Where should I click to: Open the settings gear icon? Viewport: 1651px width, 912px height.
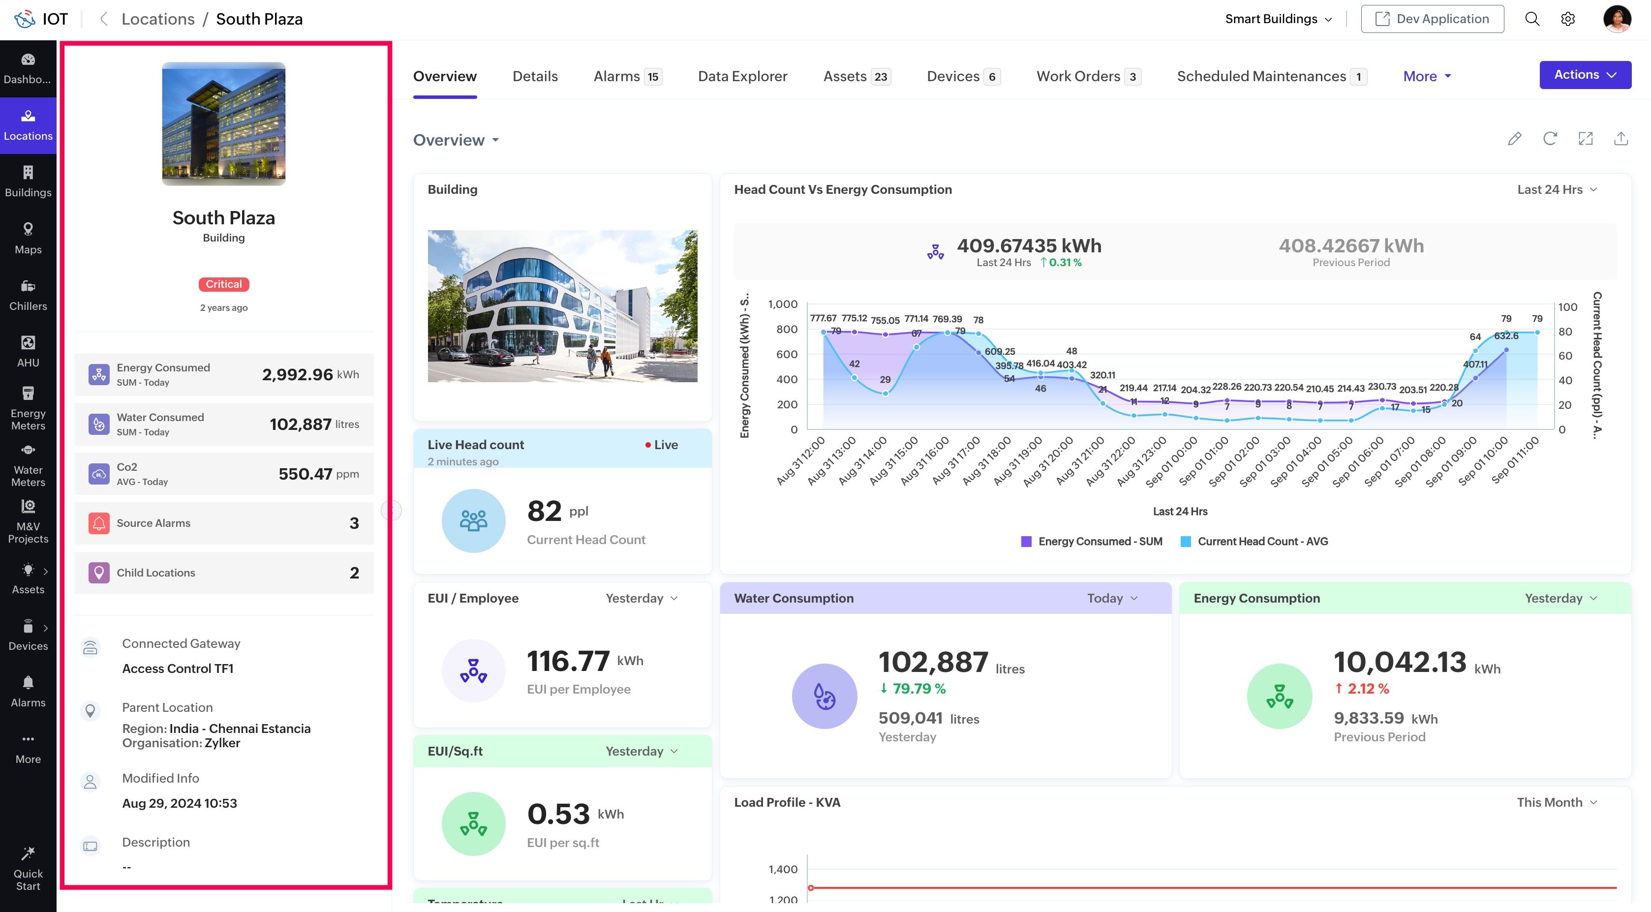tap(1568, 19)
